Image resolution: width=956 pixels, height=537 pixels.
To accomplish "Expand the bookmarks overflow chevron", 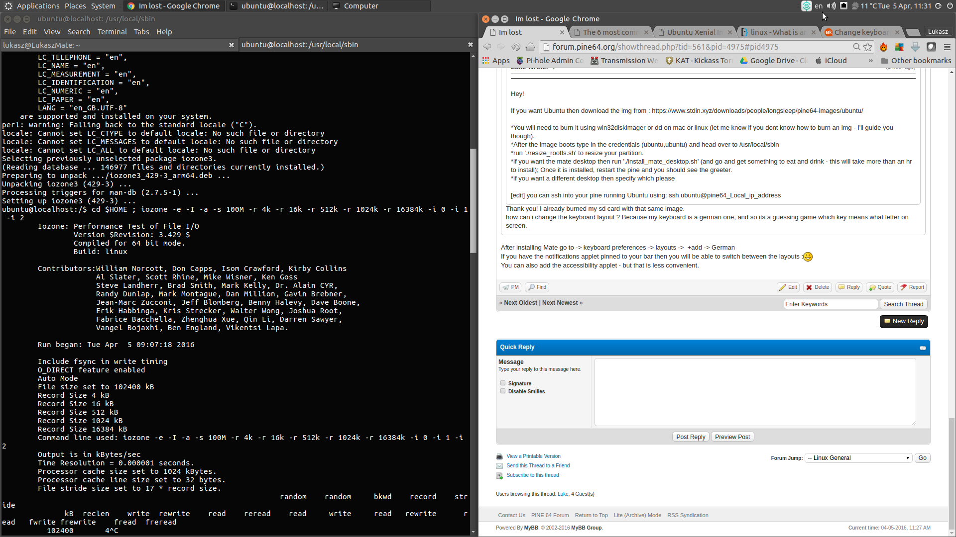I will click(870, 61).
